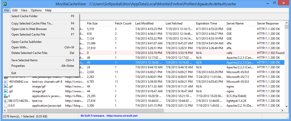Click the file icon of -401456842.css
This screenshot has height=121, width=291.
click(6, 81)
